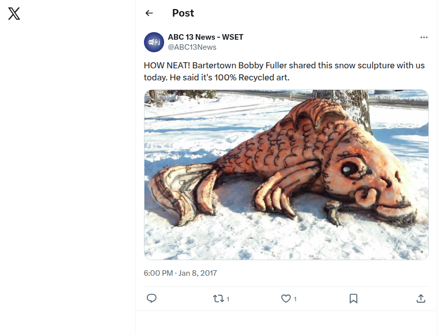Click the Post page heading
The height and width of the screenshot is (334, 446).
click(183, 14)
